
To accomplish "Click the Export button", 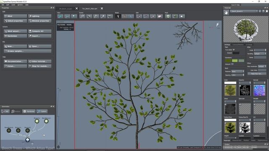I will 40,36.
